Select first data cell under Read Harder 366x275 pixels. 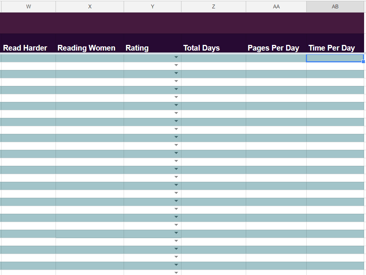pyautogui.click(x=29, y=58)
